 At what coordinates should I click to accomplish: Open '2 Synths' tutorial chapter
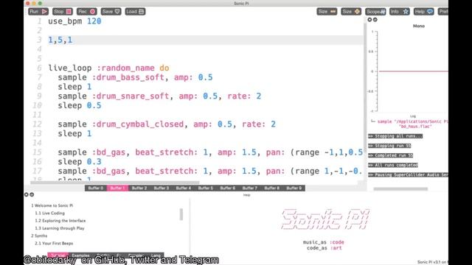coord(39,236)
